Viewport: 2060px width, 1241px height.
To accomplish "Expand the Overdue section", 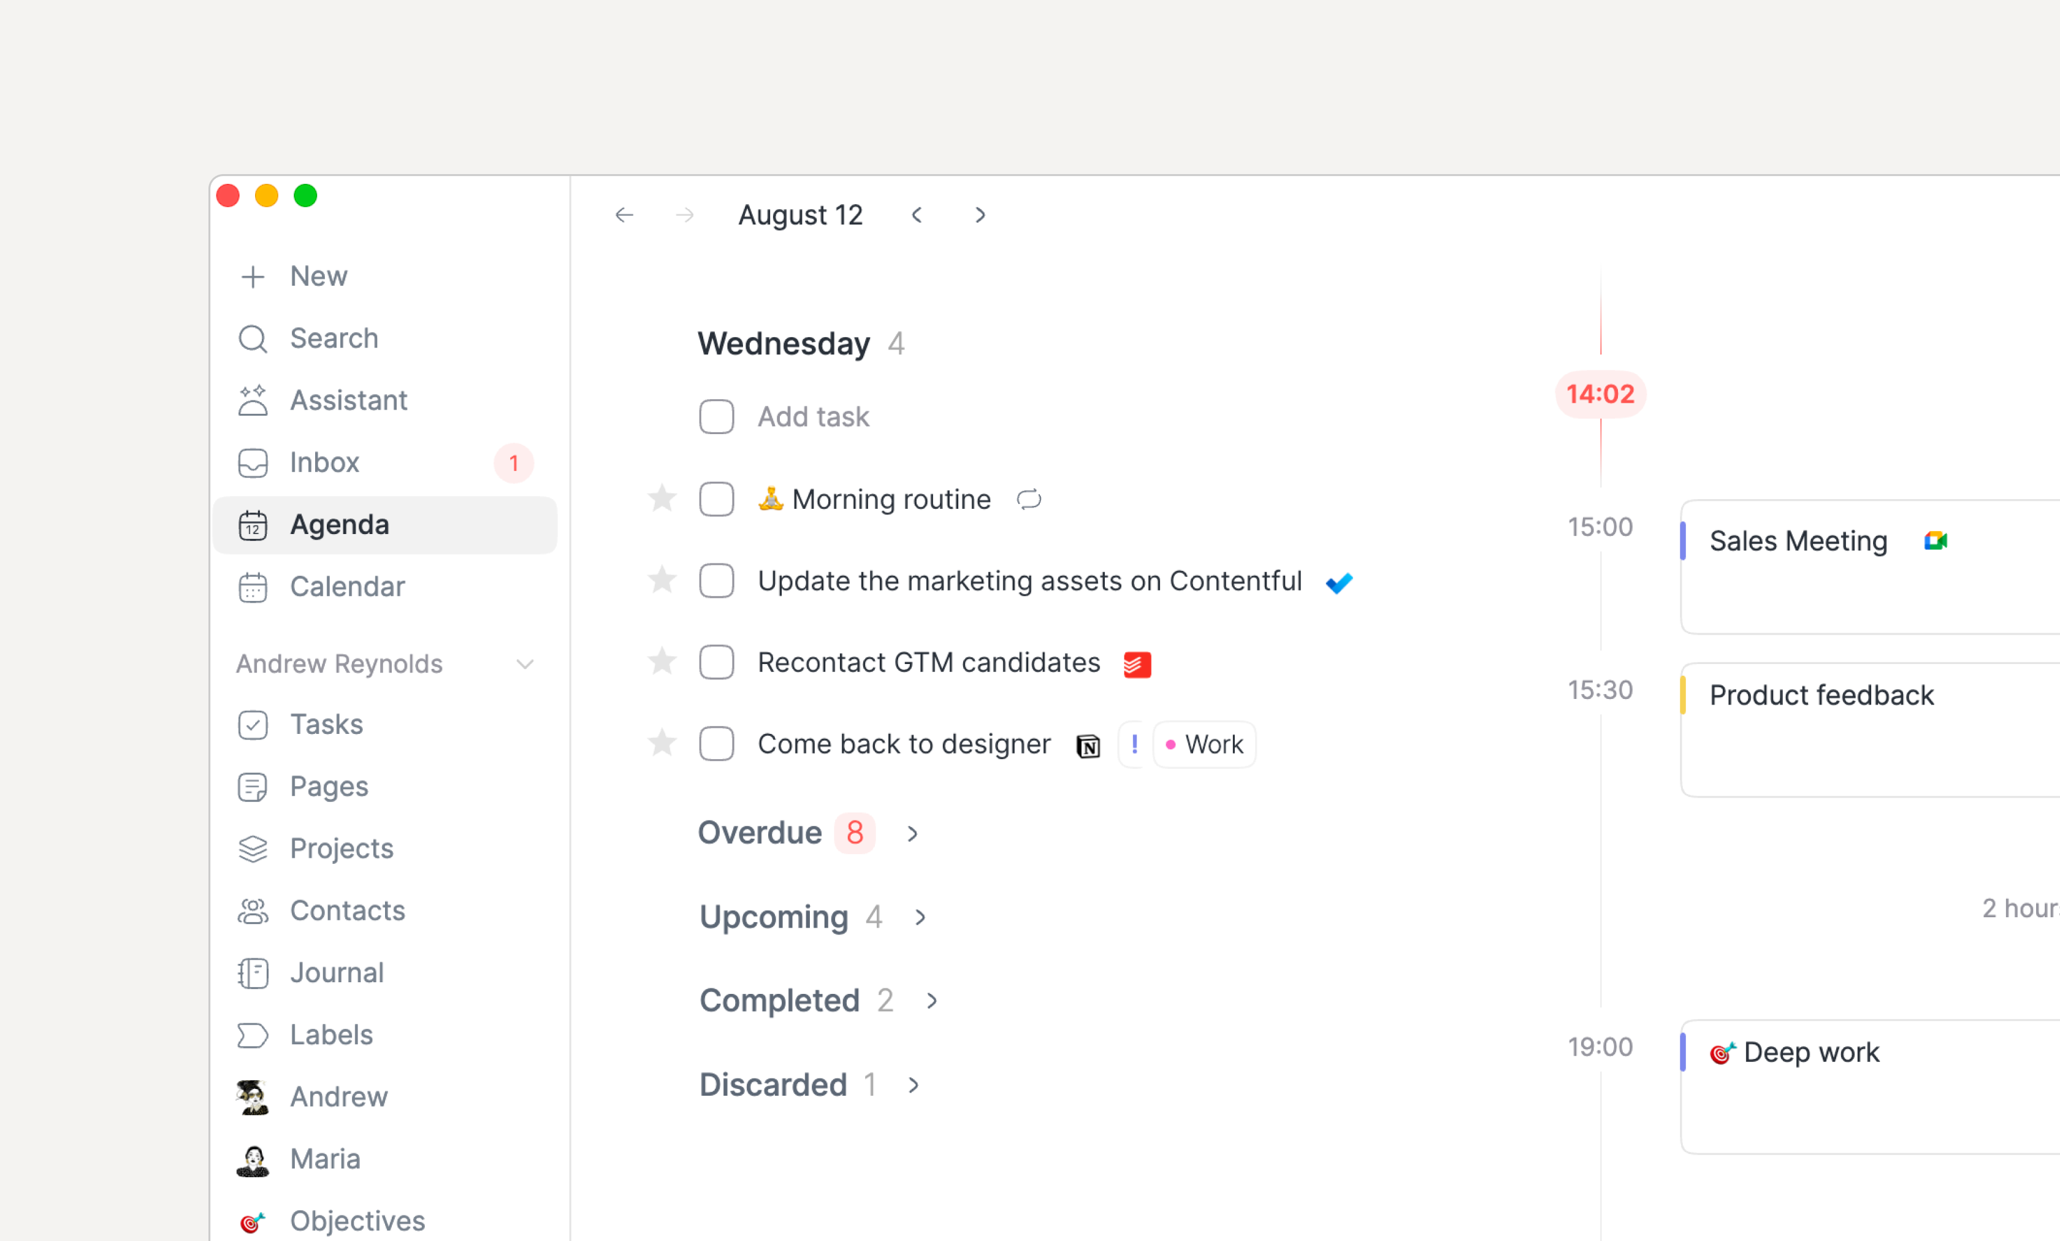I will [x=912, y=833].
